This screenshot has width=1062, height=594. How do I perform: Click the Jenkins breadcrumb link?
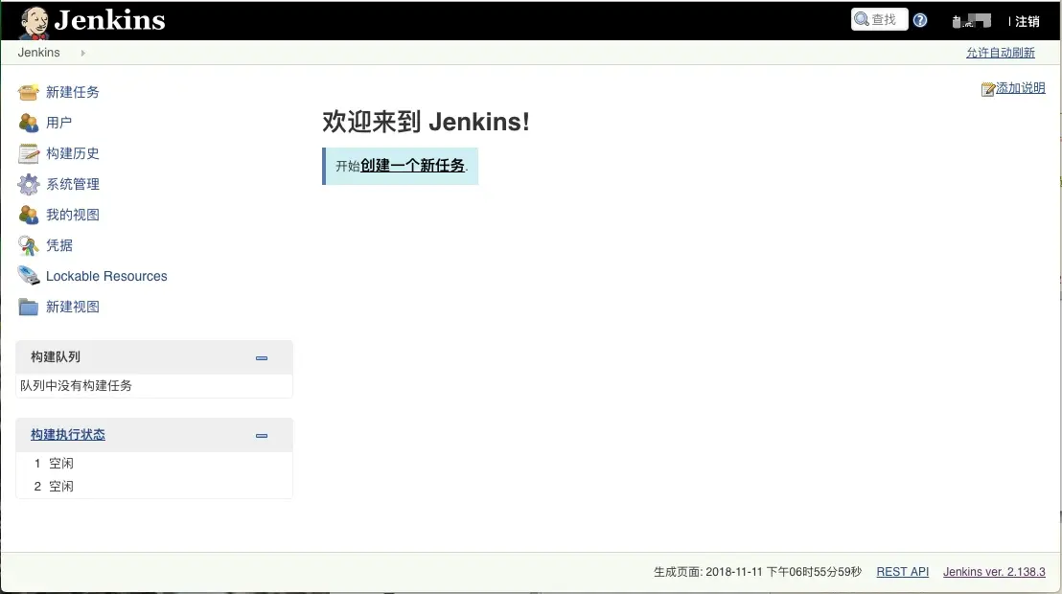click(x=38, y=53)
